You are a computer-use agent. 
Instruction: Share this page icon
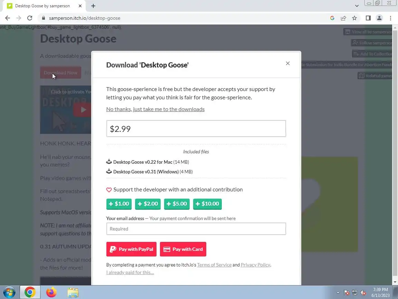tap(343, 18)
